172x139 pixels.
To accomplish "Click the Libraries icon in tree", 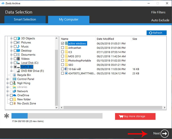I will [x=15, y=87].
